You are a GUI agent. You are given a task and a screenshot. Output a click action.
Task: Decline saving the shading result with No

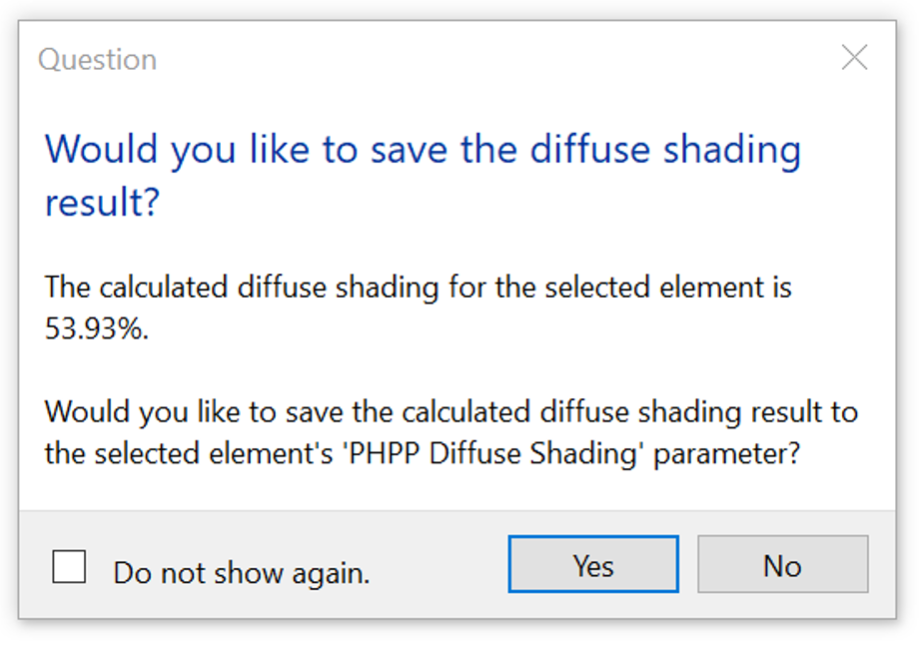[782, 566]
